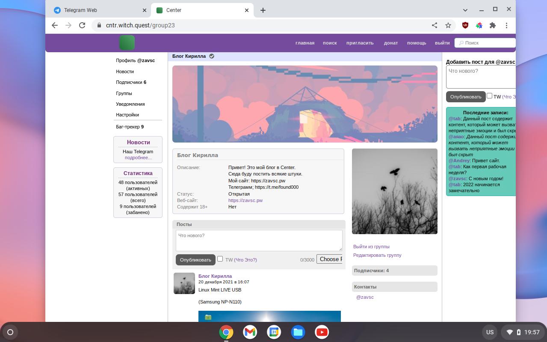Image resolution: width=547 pixels, height=342 pixels.
Task: Click the green Center site logo
Action: (127, 43)
